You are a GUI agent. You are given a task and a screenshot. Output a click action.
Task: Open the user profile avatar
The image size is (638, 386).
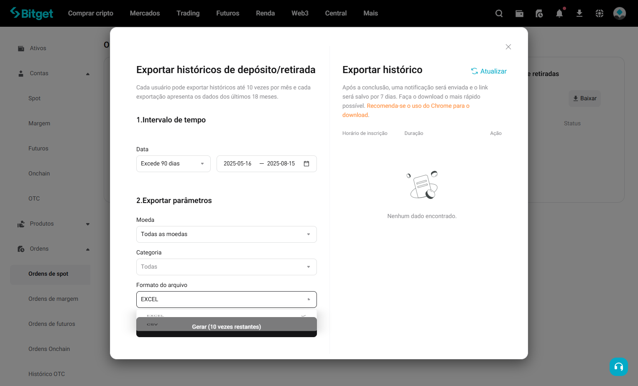pos(620,13)
